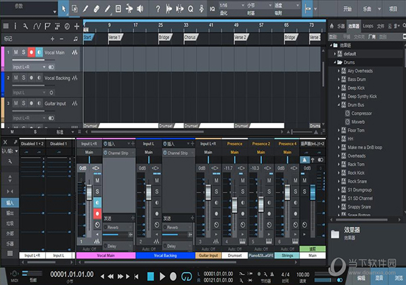Click the 开始 start page button
Image resolution: width=406 pixels, height=285 pixels.
[x=347, y=9]
